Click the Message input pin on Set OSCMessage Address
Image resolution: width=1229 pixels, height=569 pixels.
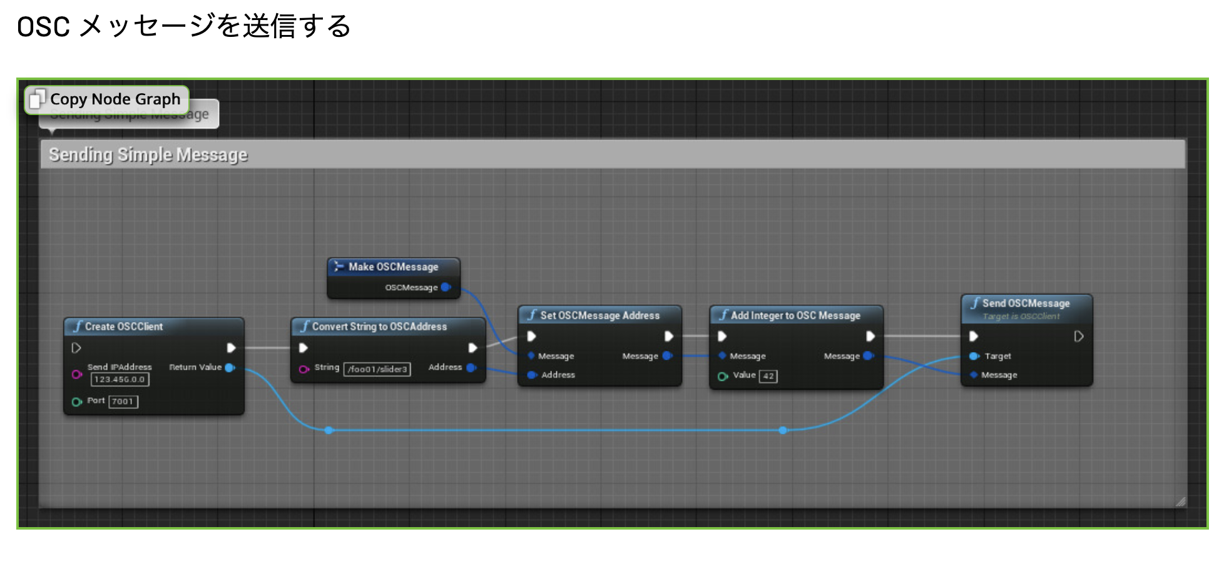(531, 356)
